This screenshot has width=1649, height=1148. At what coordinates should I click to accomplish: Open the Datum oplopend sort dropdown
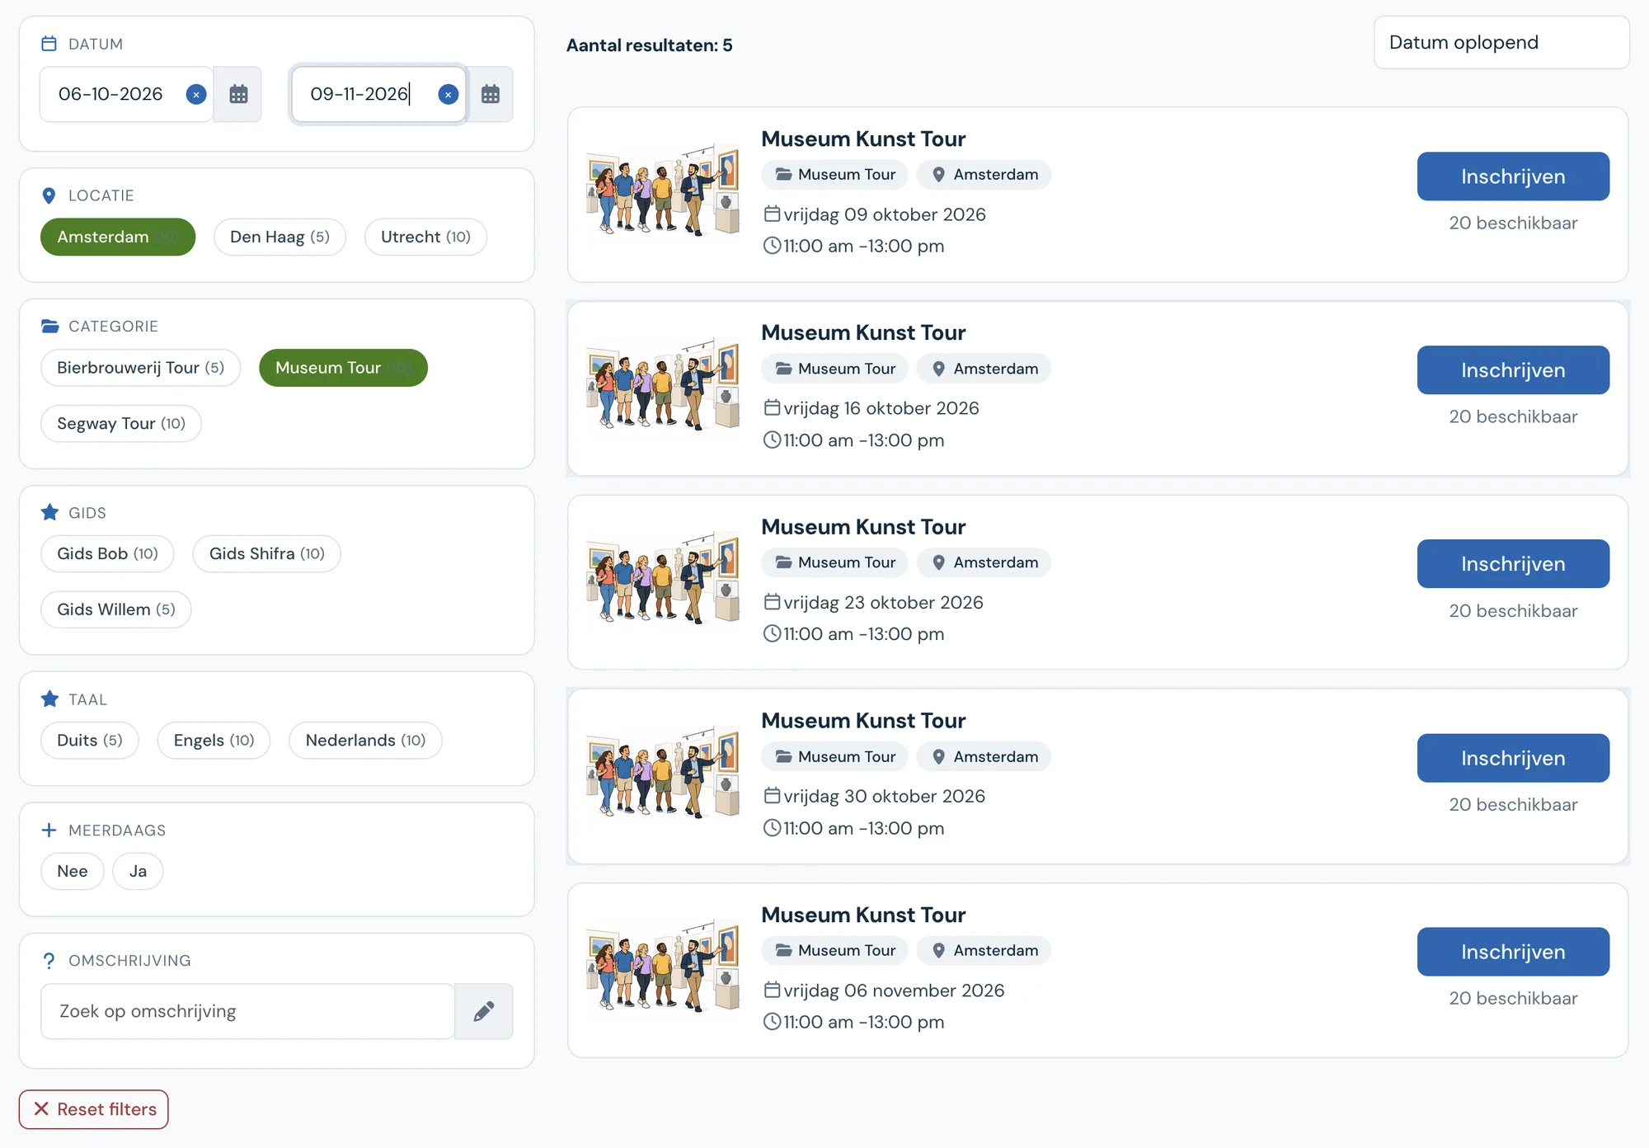tap(1501, 42)
